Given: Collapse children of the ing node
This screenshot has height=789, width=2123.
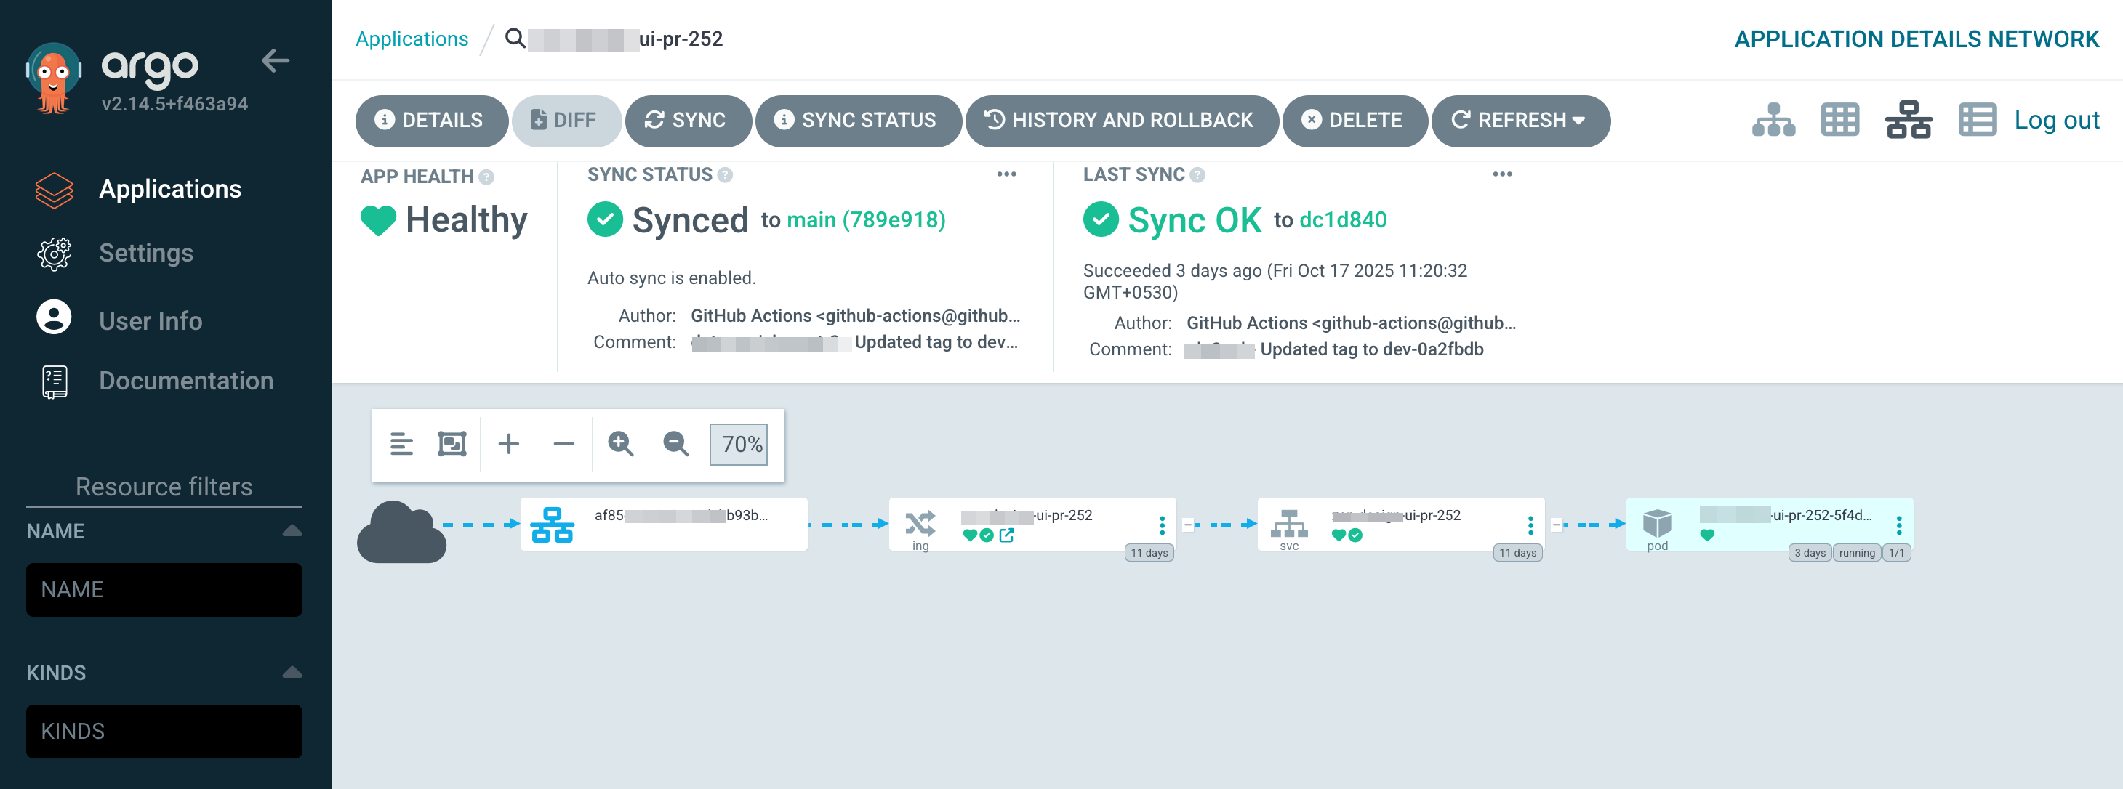Looking at the screenshot, I should click(x=1187, y=525).
